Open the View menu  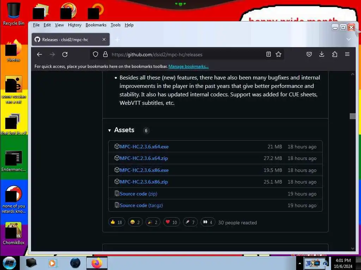click(x=59, y=25)
